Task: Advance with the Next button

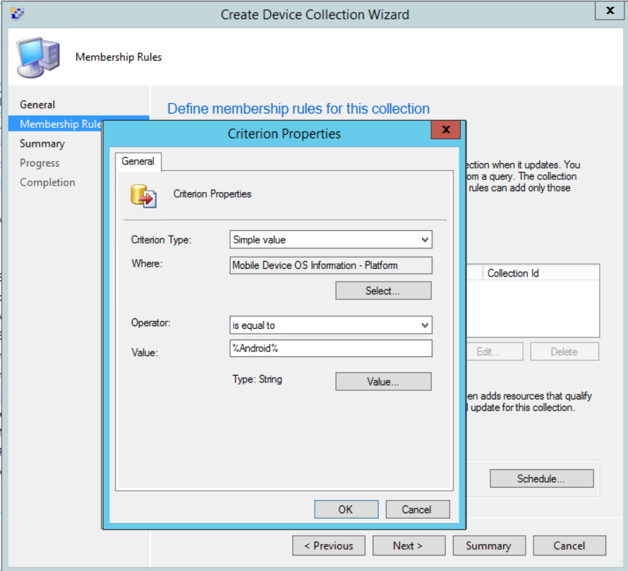Action: [x=409, y=546]
